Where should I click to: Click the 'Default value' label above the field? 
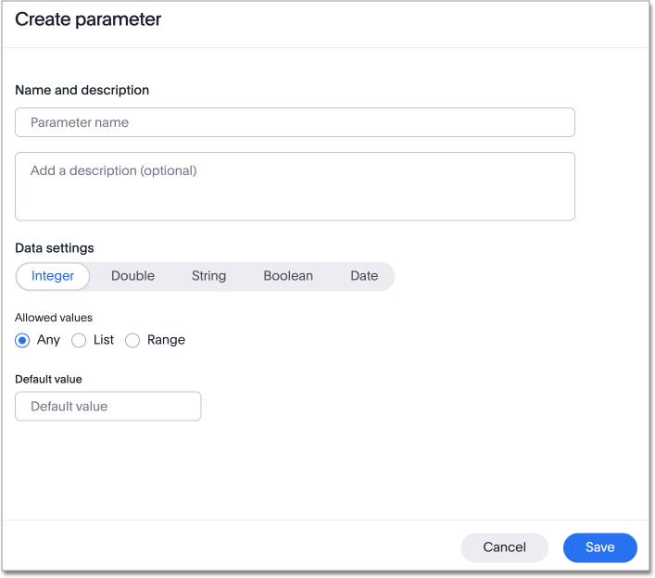48,379
